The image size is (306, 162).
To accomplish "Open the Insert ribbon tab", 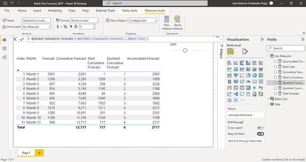I will pyautogui.click(x=37, y=11).
